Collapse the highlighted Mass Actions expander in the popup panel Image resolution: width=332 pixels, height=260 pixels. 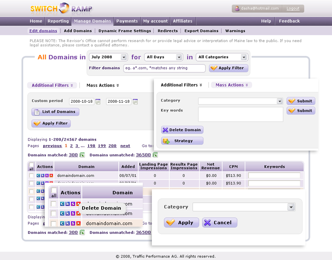pos(232,85)
